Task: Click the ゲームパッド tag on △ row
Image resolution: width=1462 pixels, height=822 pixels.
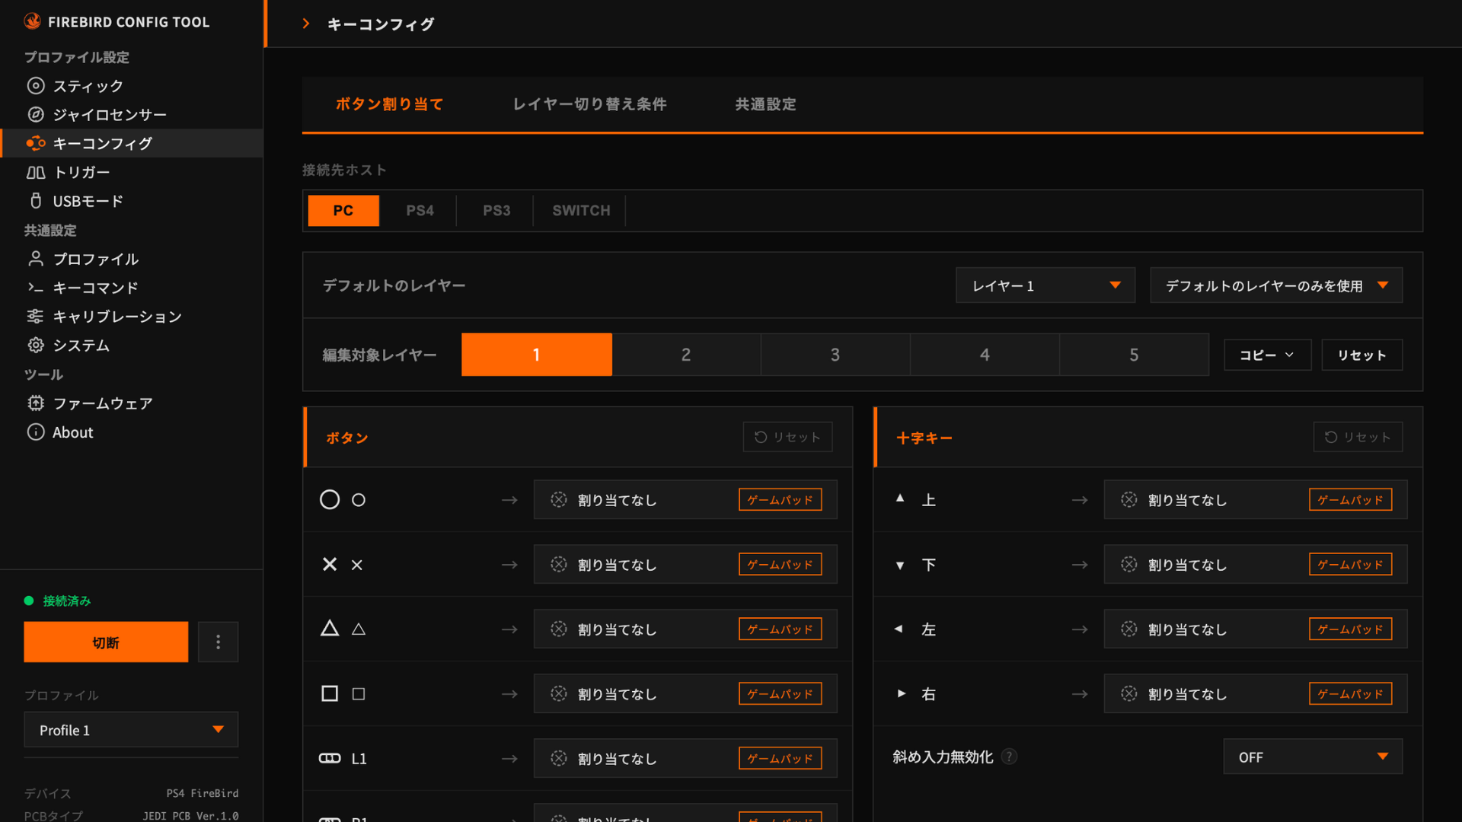Action: (780, 629)
